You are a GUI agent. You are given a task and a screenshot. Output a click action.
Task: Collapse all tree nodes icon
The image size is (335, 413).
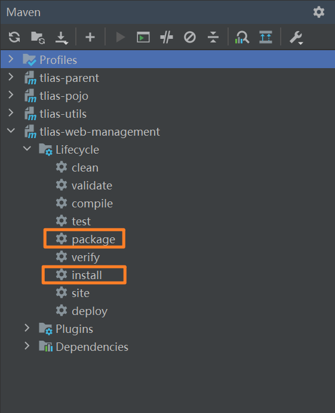click(213, 37)
